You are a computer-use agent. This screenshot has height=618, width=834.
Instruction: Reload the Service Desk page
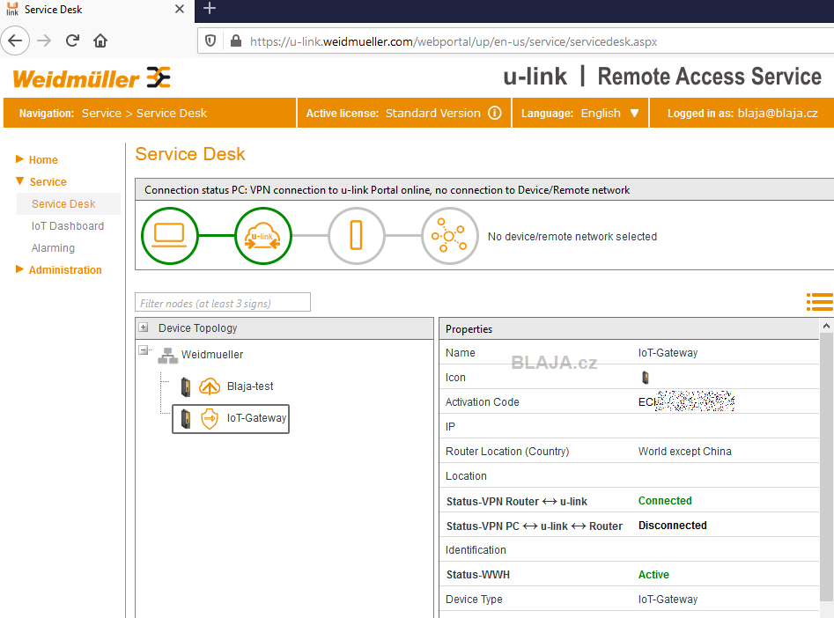click(72, 41)
